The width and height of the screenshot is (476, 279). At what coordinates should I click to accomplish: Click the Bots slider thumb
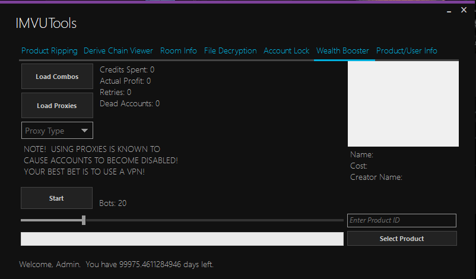[x=84, y=220]
